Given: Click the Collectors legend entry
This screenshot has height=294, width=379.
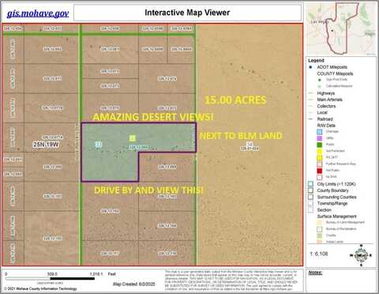Looking at the screenshot, I should pos(326,106).
